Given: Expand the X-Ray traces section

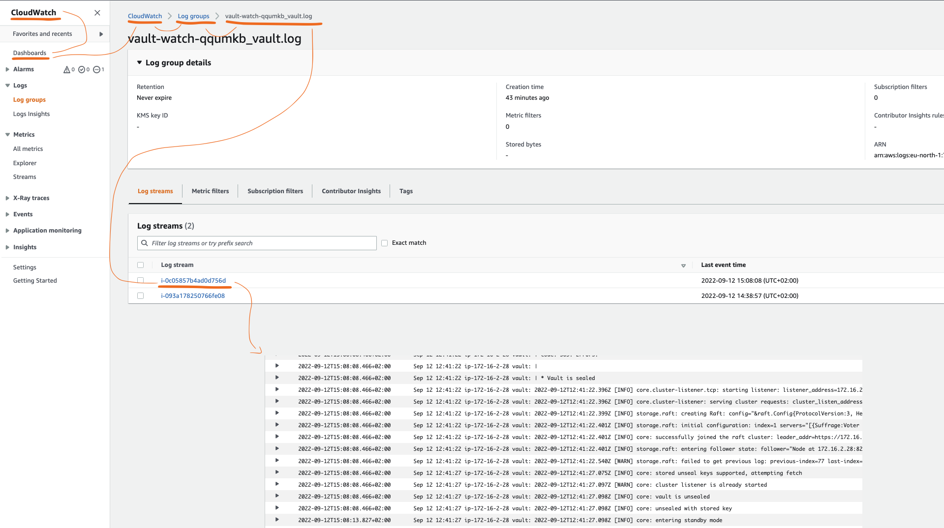Looking at the screenshot, I should [7, 198].
